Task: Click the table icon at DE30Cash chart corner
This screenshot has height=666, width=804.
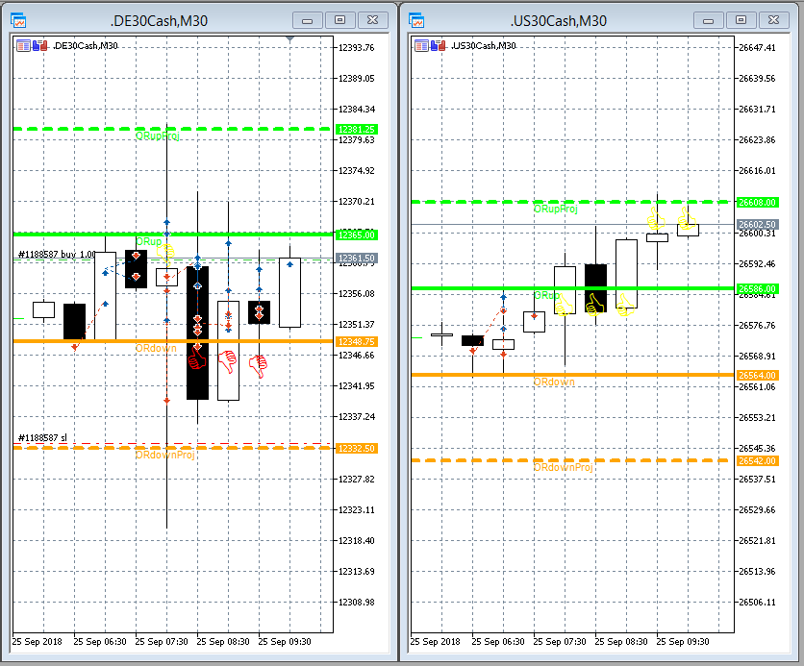Action: [x=23, y=46]
